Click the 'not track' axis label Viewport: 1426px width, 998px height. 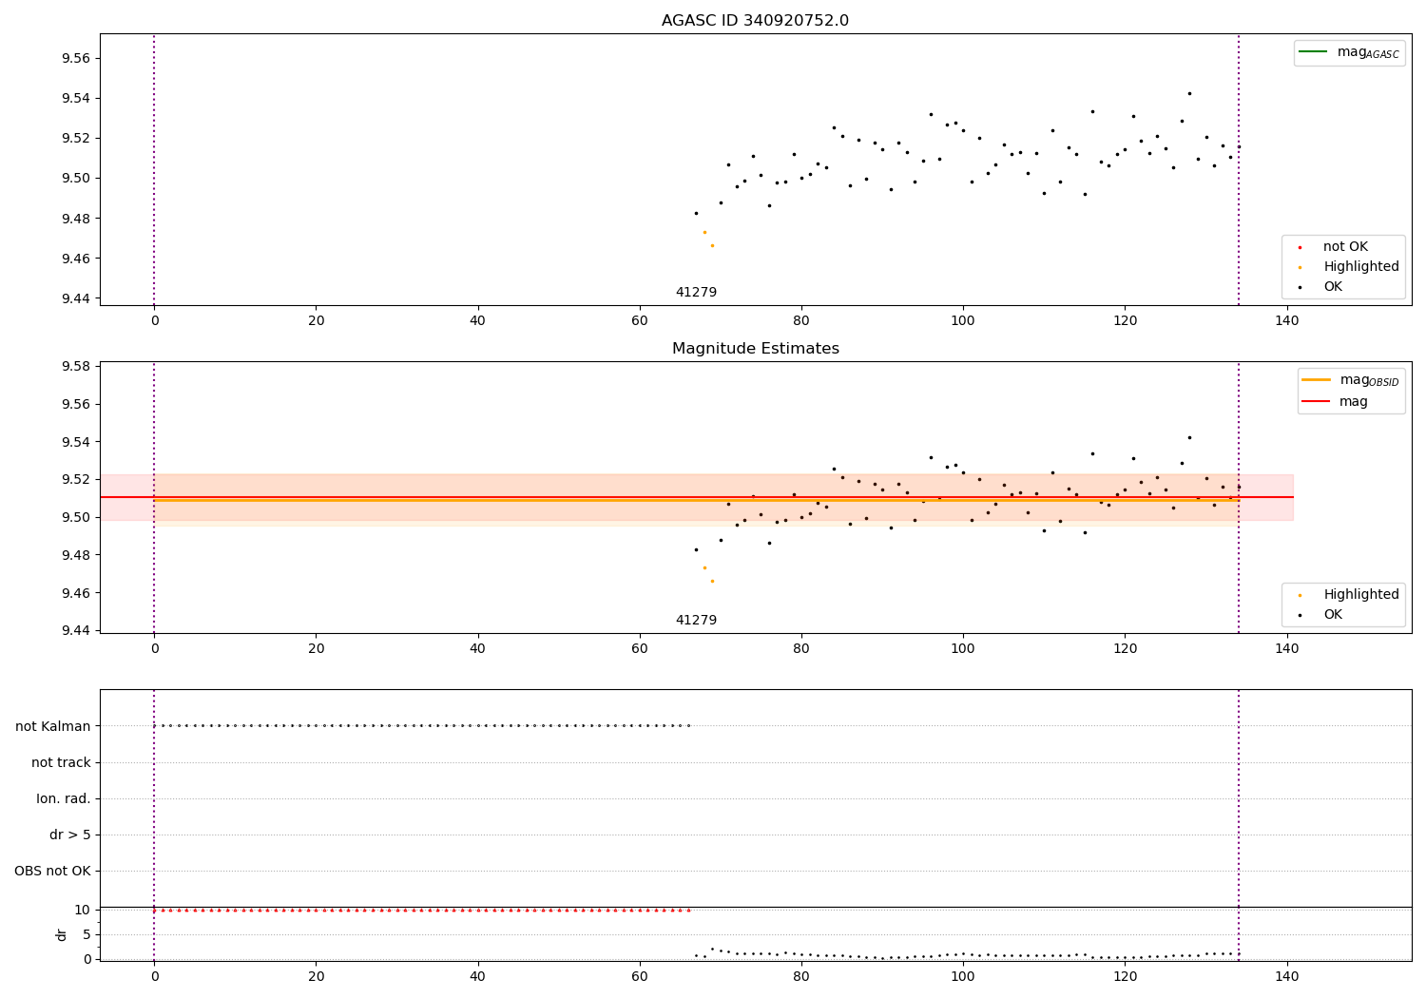pyautogui.click(x=61, y=763)
